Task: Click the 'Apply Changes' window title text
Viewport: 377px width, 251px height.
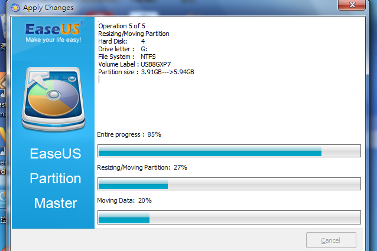Action: click(48, 8)
